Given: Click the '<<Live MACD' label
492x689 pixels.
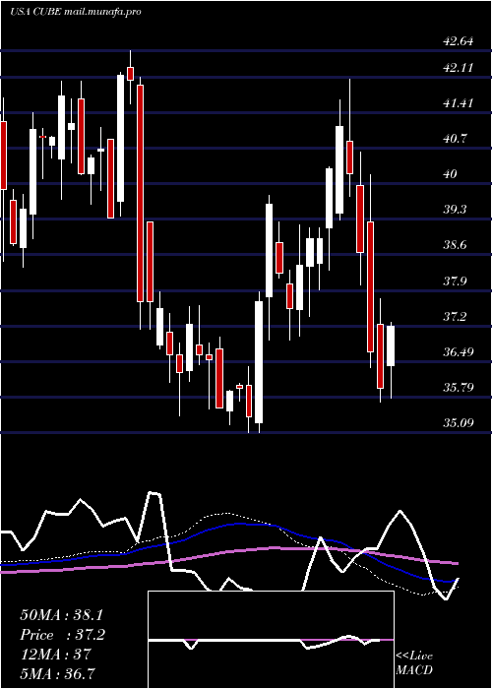Looking at the screenshot, I should click(x=414, y=662).
